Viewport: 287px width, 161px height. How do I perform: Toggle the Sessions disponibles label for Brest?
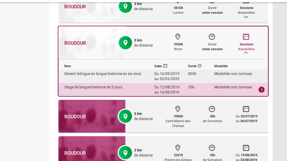tap(246, 47)
